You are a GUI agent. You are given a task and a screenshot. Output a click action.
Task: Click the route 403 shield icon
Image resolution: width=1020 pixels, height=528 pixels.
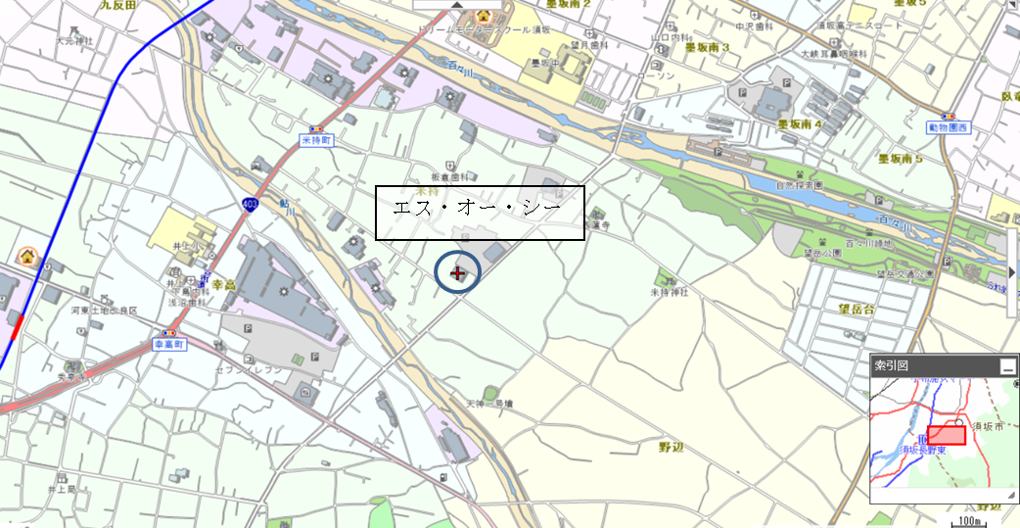pos(249,206)
